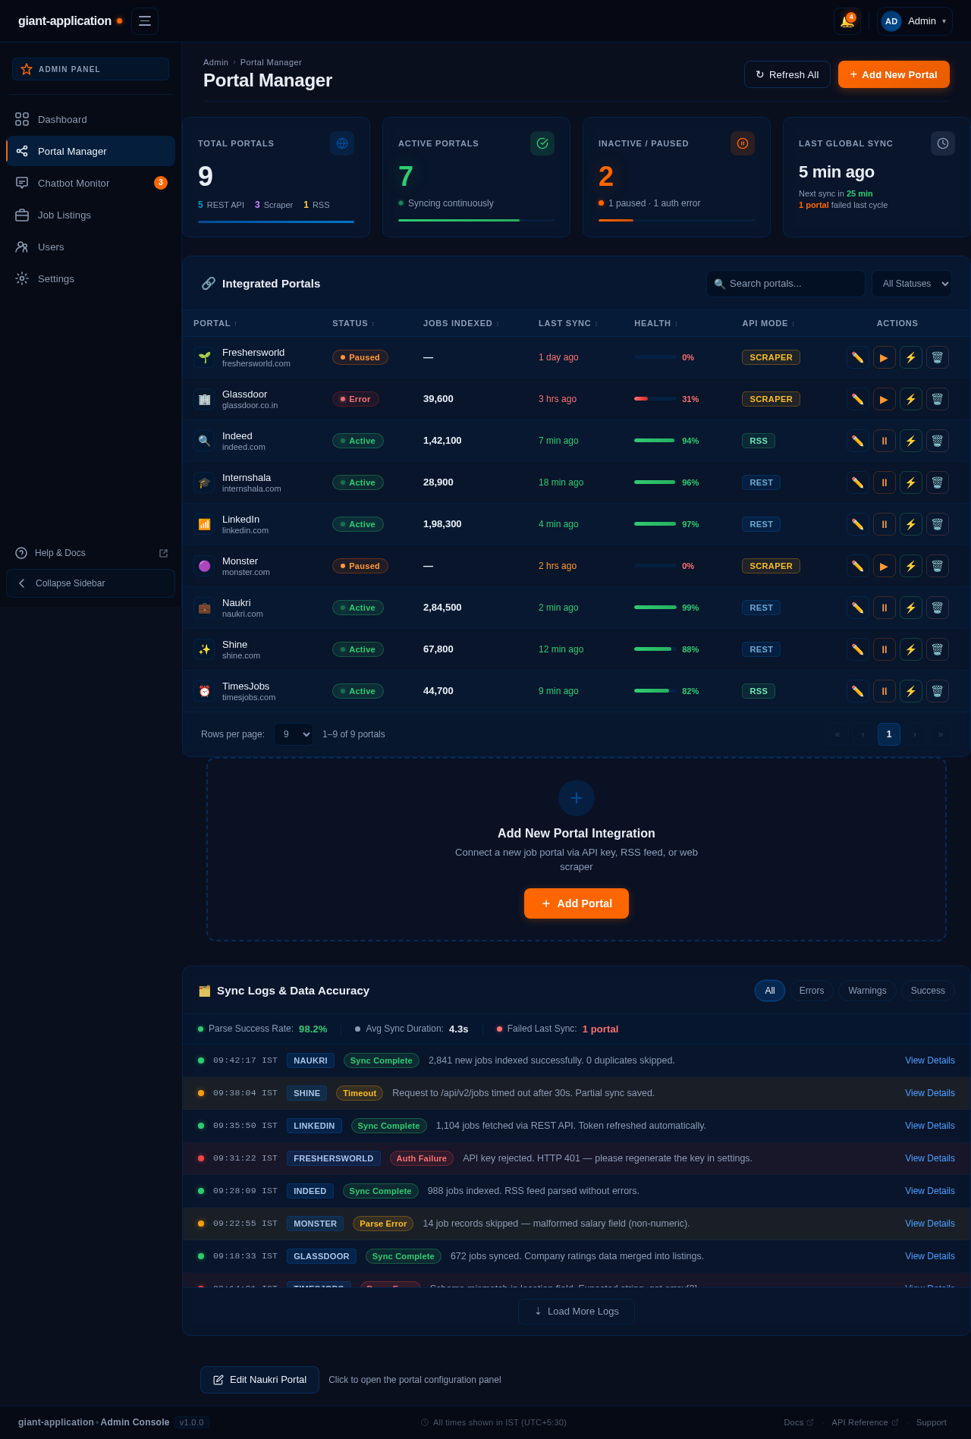
Task: Edit the Monster portal pencil icon
Action: pyautogui.click(x=858, y=566)
